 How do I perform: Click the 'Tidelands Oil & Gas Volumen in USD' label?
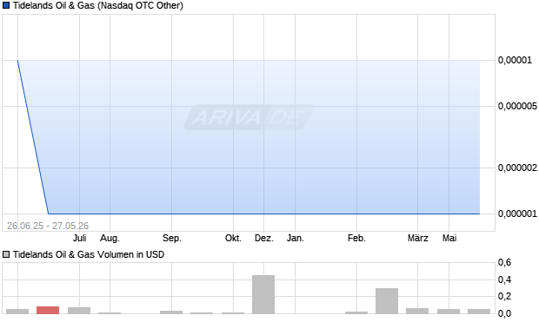click(89, 254)
